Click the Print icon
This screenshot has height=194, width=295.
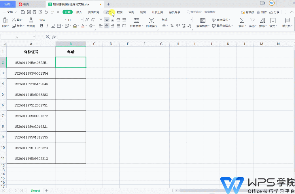coord(35,12)
